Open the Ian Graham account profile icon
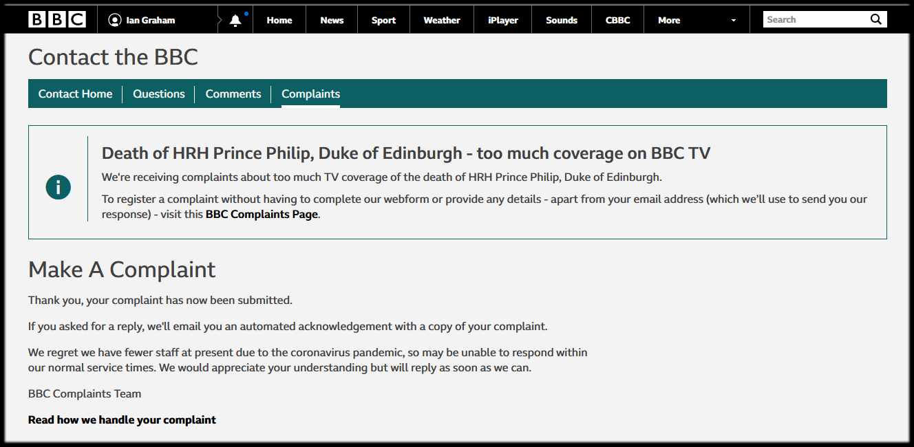The image size is (914, 447). click(x=115, y=20)
